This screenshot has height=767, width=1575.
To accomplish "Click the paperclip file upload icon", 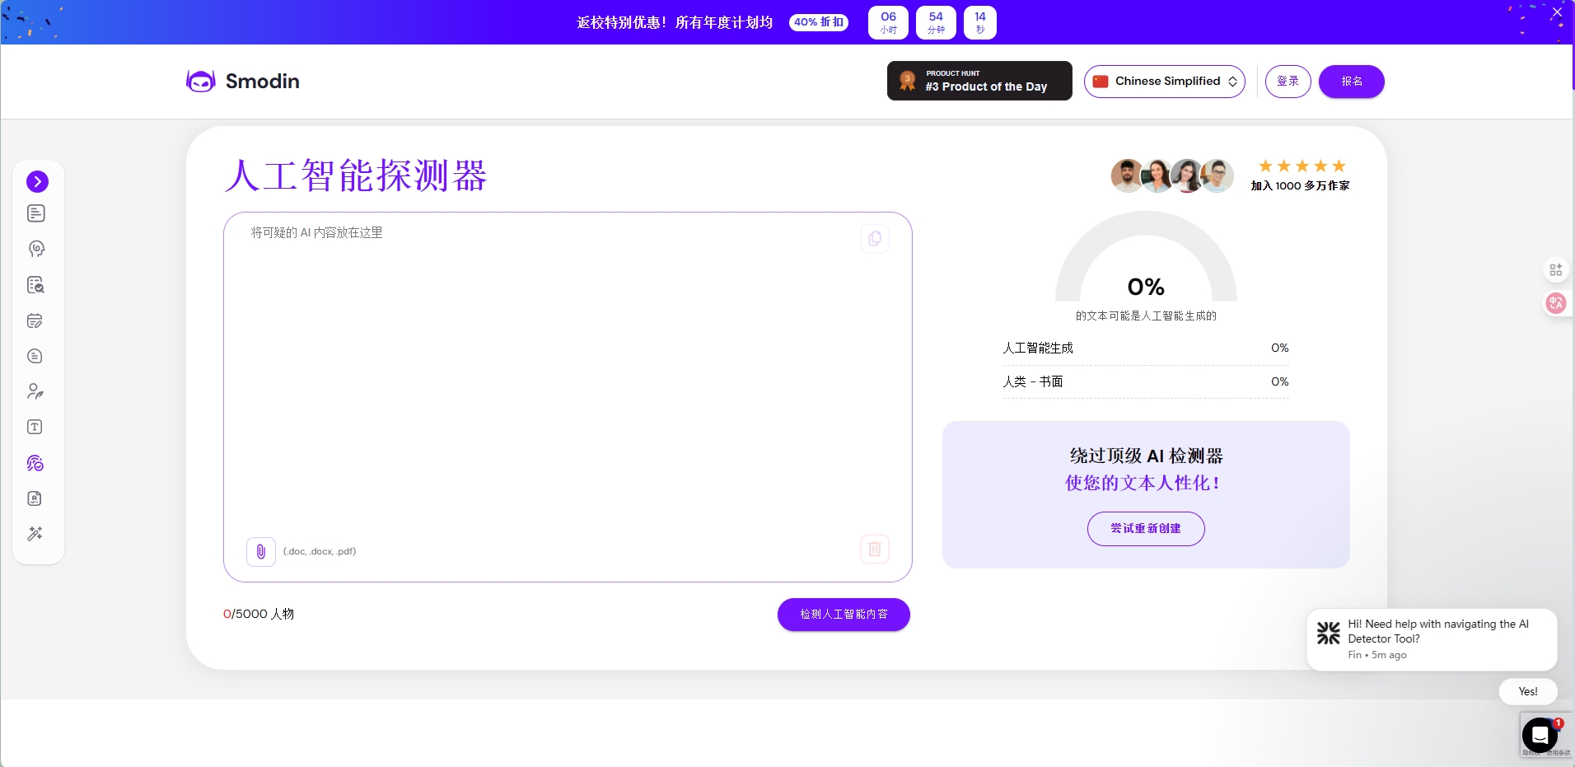I will (x=260, y=551).
